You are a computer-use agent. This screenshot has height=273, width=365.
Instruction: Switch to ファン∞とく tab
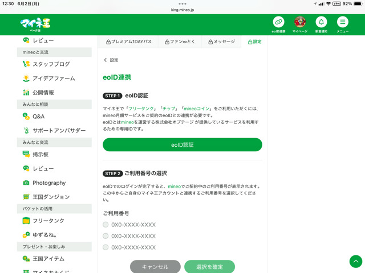tap(180, 42)
